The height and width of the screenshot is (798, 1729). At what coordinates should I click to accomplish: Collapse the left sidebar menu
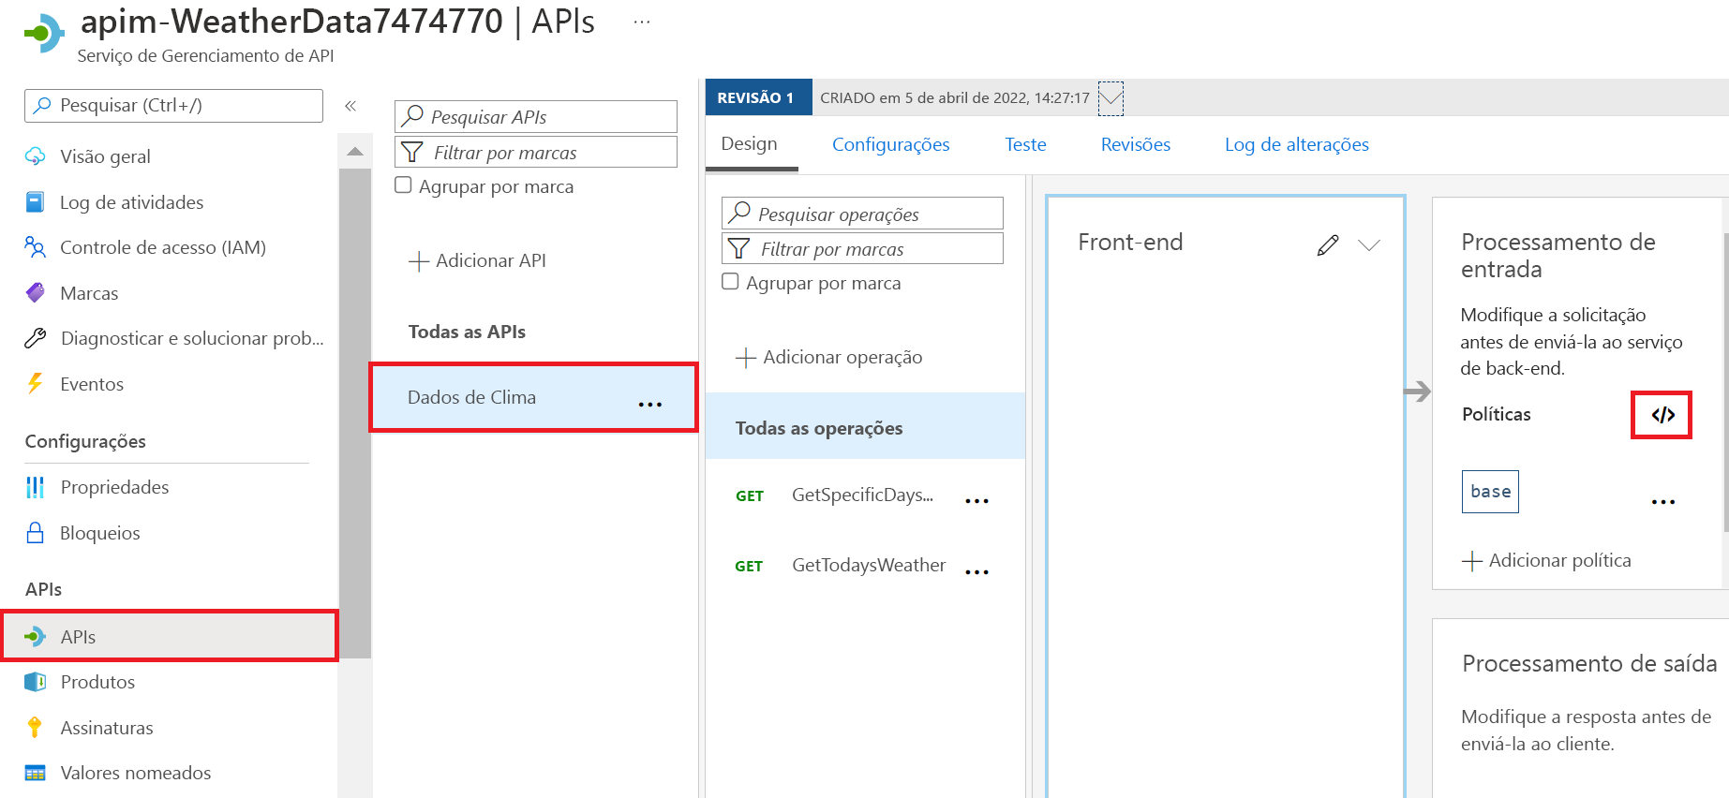click(350, 106)
